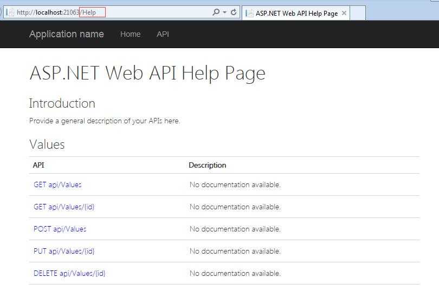The width and height of the screenshot is (439, 291).
Task: Click the Introduction heading
Action: tap(62, 103)
